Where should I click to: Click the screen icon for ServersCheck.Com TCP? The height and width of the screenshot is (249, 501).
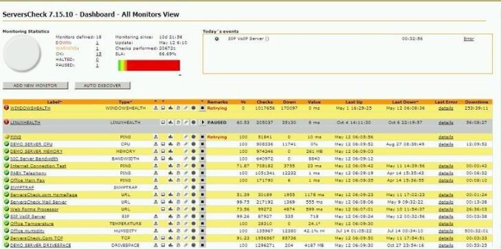[x=163, y=238]
